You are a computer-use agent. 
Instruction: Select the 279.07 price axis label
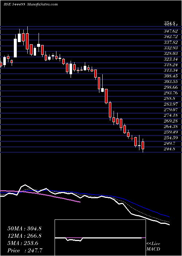pyautogui.click(x=171, y=110)
